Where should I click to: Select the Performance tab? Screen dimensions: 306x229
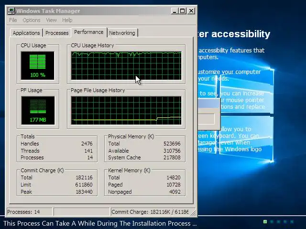coord(89,32)
